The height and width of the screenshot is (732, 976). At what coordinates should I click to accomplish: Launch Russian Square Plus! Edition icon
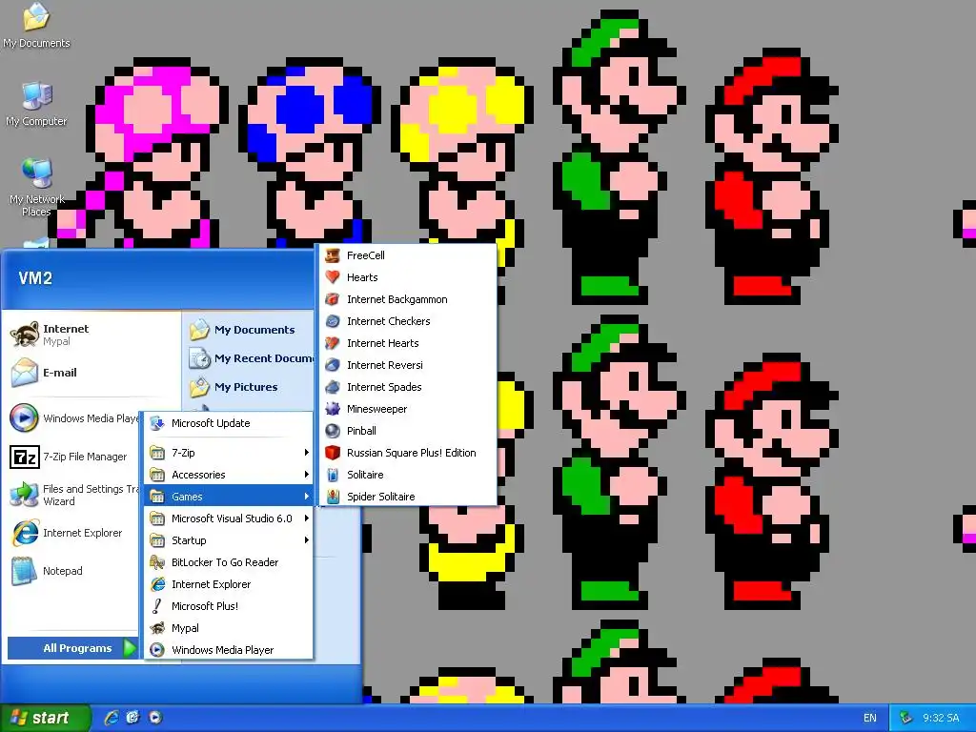(x=333, y=453)
